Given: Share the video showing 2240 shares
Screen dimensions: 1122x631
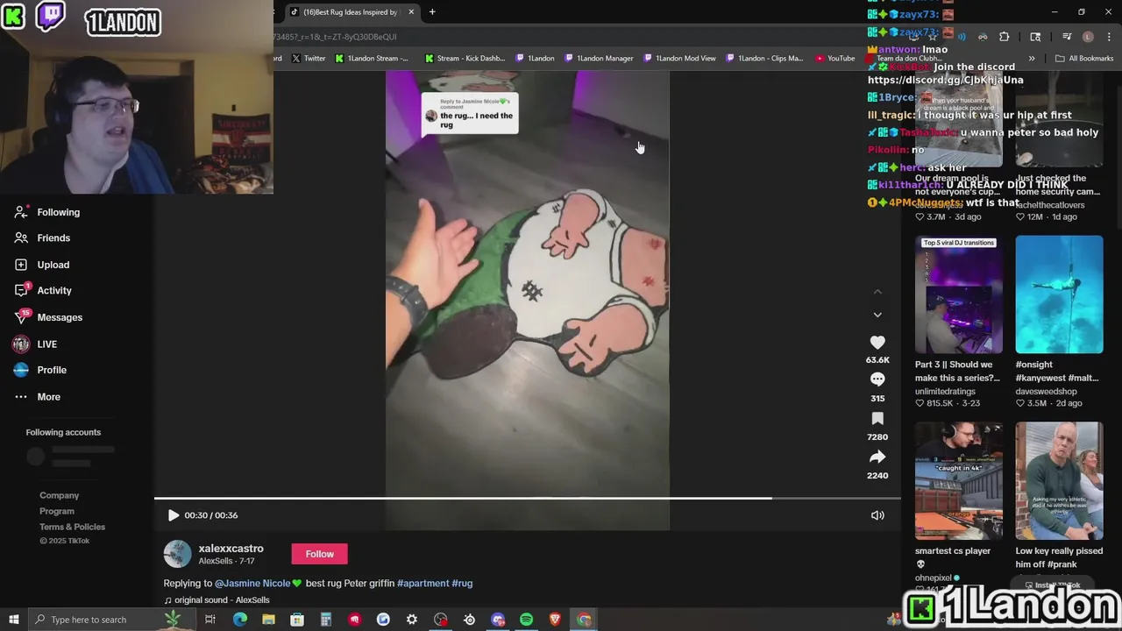Looking at the screenshot, I should (x=877, y=457).
